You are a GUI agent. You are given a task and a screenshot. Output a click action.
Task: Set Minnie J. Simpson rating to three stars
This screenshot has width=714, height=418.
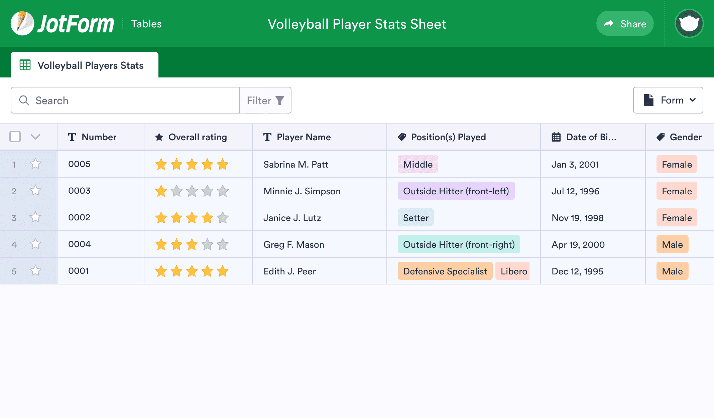click(x=192, y=191)
